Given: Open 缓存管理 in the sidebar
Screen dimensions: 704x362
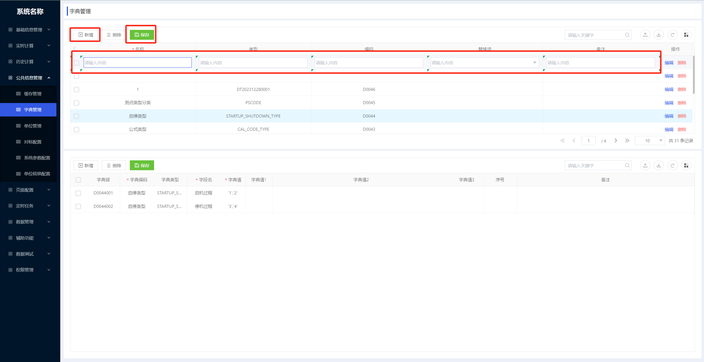Looking at the screenshot, I should pyautogui.click(x=28, y=94).
